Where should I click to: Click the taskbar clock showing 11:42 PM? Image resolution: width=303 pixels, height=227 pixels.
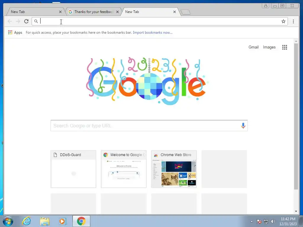pyautogui.click(x=288, y=221)
